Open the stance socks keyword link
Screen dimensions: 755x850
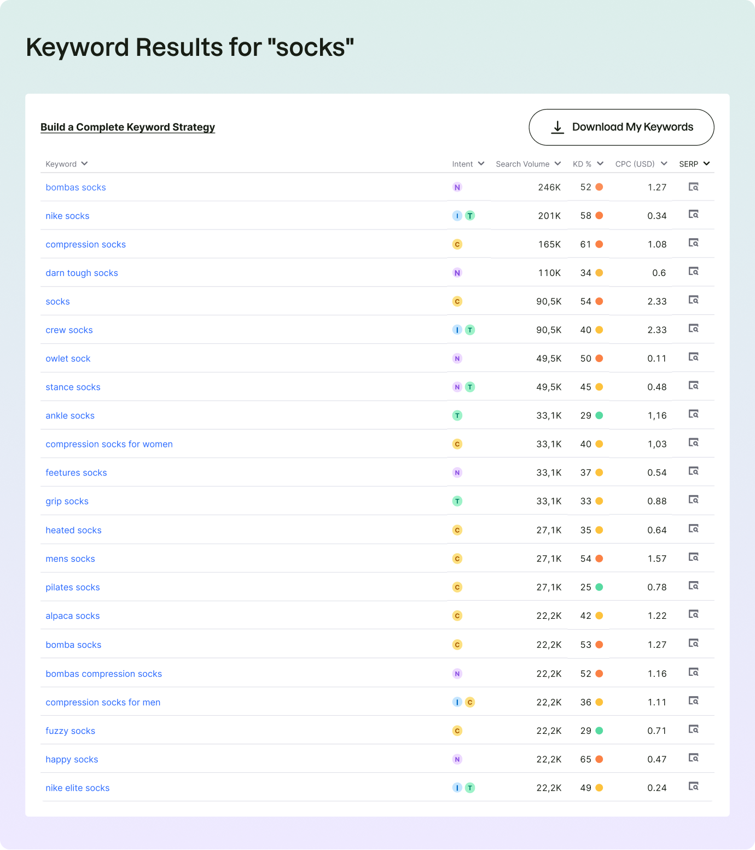tap(73, 387)
